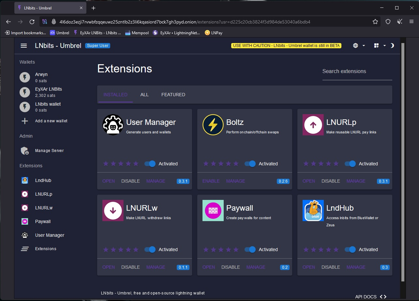Open the hamburger sidebar menu

pyautogui.click(x=24, y=46)
